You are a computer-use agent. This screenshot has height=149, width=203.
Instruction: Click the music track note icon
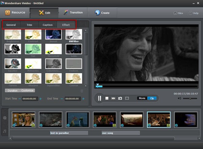click(x=5, y=131)
